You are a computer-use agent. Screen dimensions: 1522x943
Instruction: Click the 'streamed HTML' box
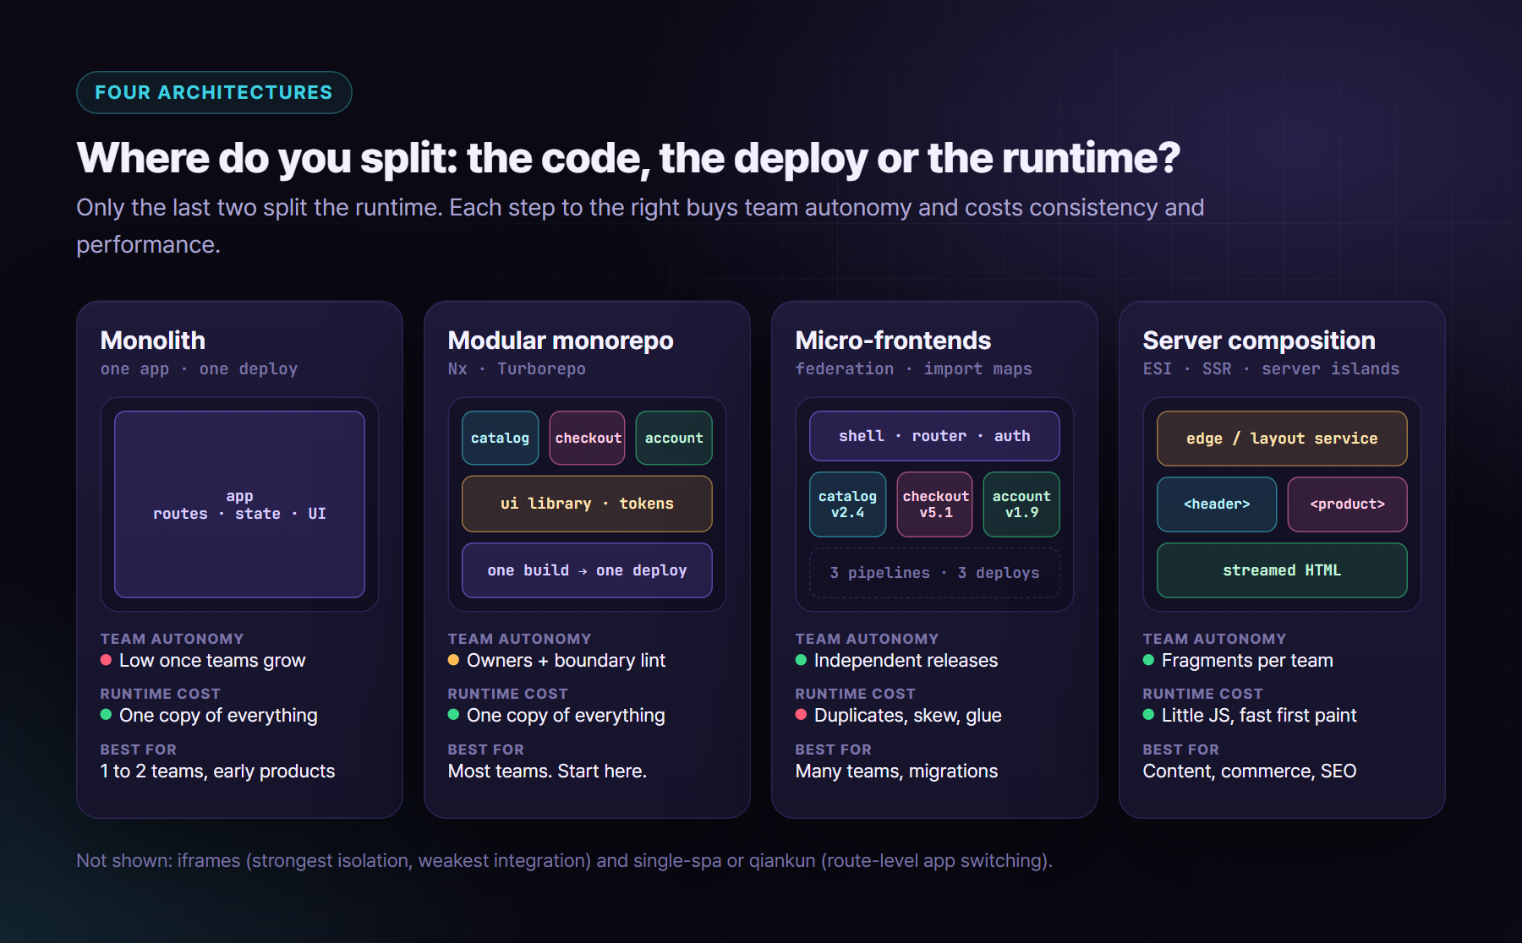[1282, 570]
